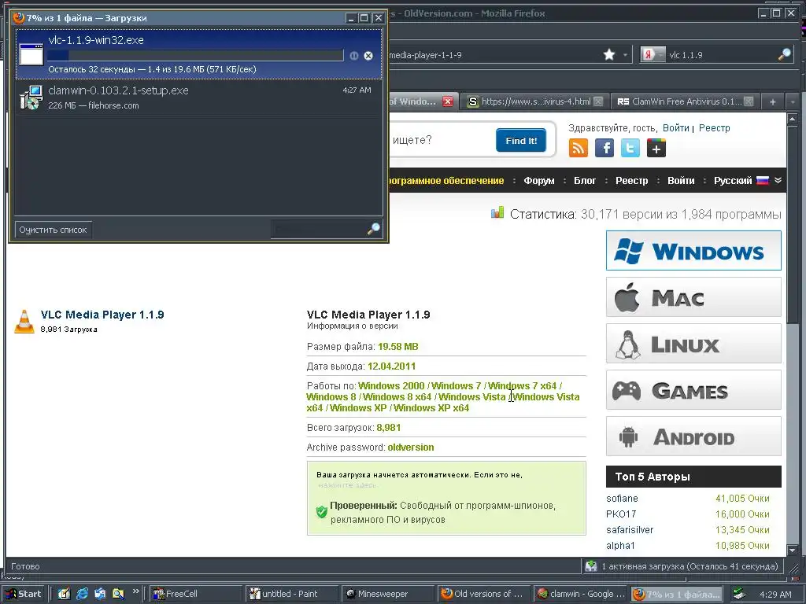This screenshot has height=604, width=806.
Task: Open the Twitter icon
Action: pyautogui.click(x=630, y=148)
